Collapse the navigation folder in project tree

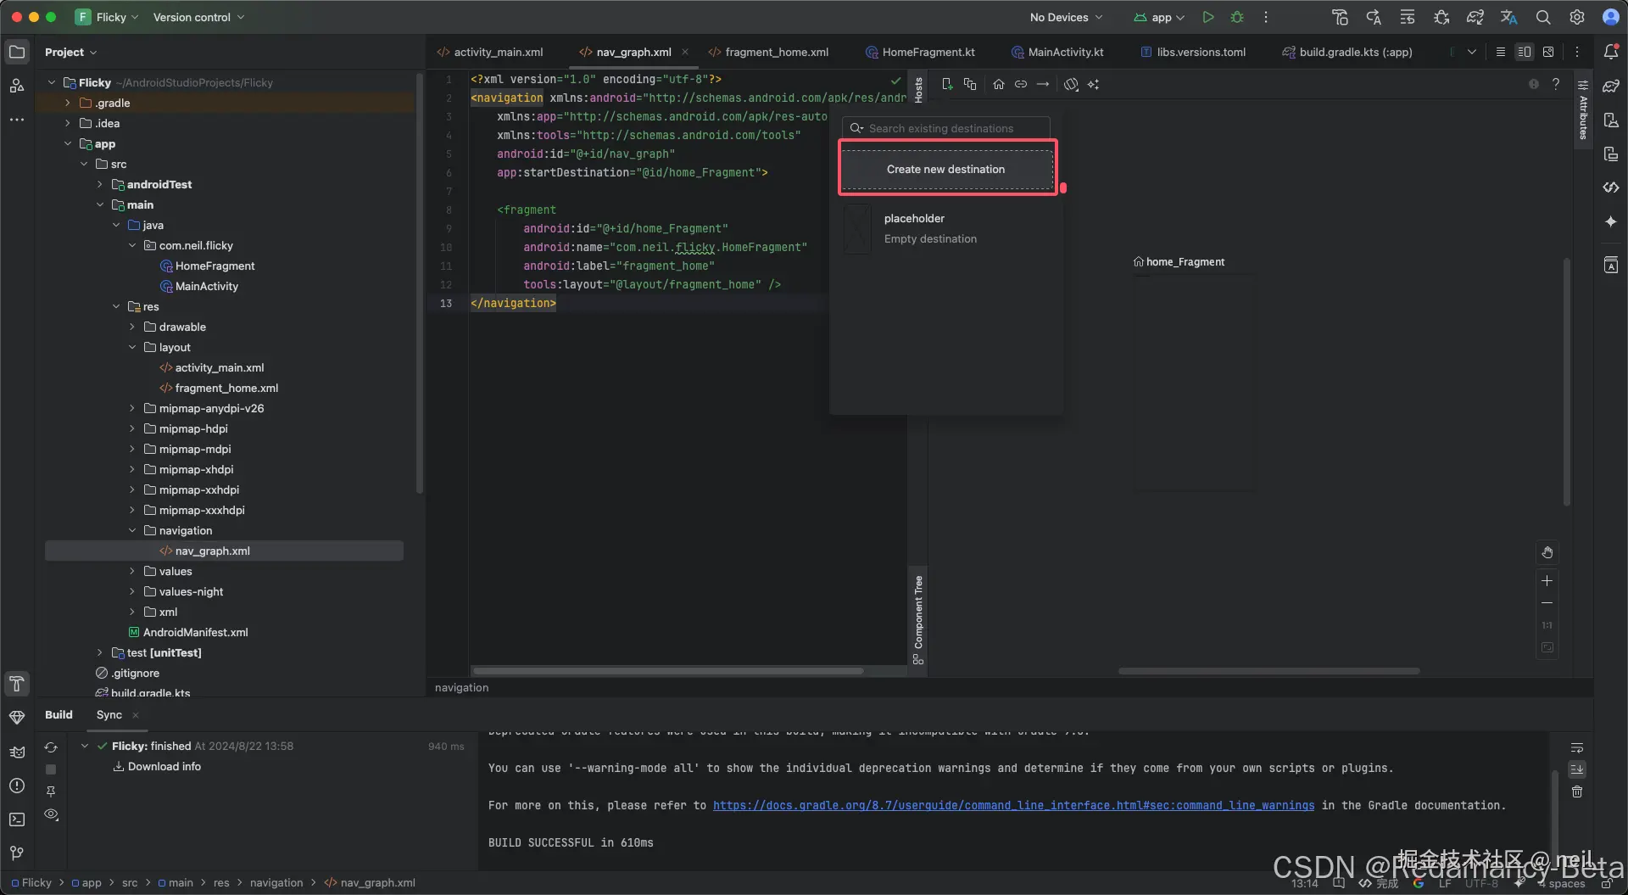[132, 530]
